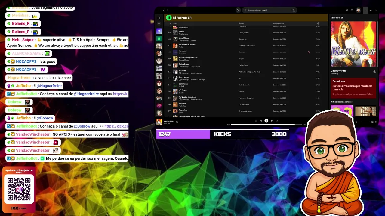385x216 pixels.
Task: Open album link 'O bicho vai pegar'
Action: click(x=245, y=111)
